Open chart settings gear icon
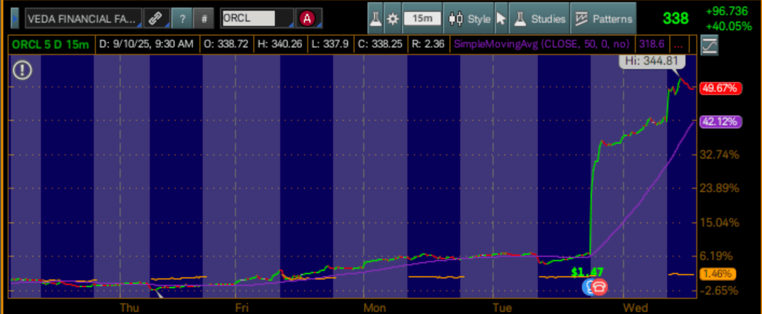Image resolution: width=762 pixels, height=314 pixels. (x=392, y=19)
